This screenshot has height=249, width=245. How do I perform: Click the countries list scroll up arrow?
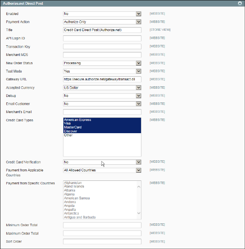click(139, 187)
